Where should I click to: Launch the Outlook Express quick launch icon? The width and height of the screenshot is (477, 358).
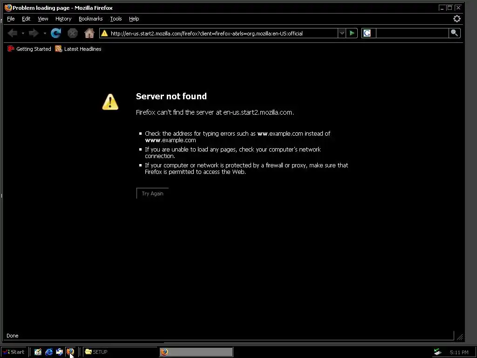pos(59,352)
